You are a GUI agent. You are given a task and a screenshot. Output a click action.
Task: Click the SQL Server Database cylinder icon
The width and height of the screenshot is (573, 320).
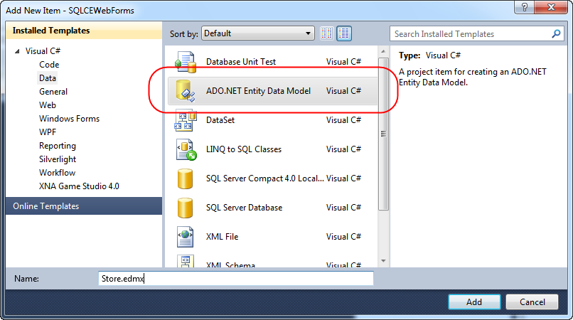click(x=186, y=208)
